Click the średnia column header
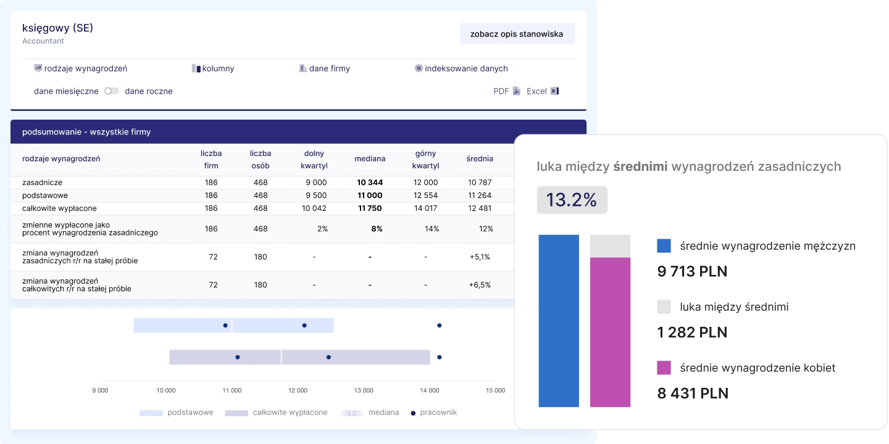Screen dimensions: 889x444 [480, 159]
